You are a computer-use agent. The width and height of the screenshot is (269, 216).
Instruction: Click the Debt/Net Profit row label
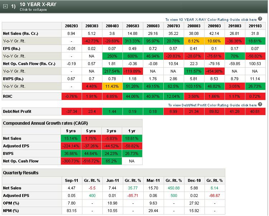coord(18,111)
